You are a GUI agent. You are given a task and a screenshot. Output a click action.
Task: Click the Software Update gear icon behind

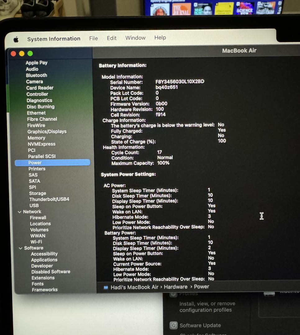[x=174, y=326]
